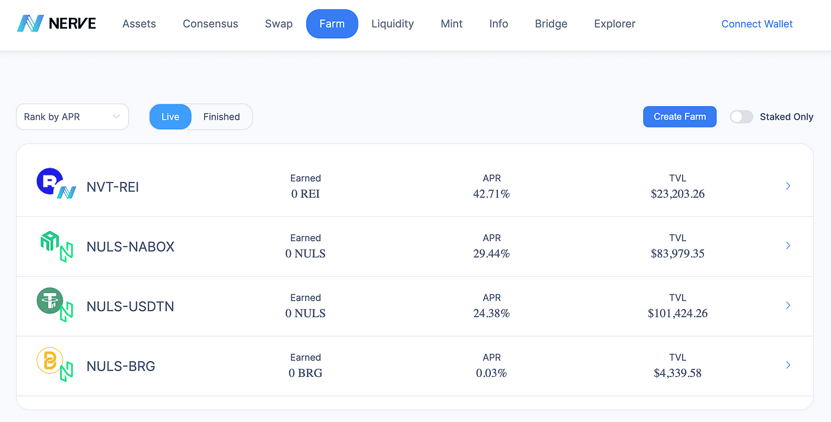
Task: Click the Connect Wallet link
Action: [x=757, y=24]
